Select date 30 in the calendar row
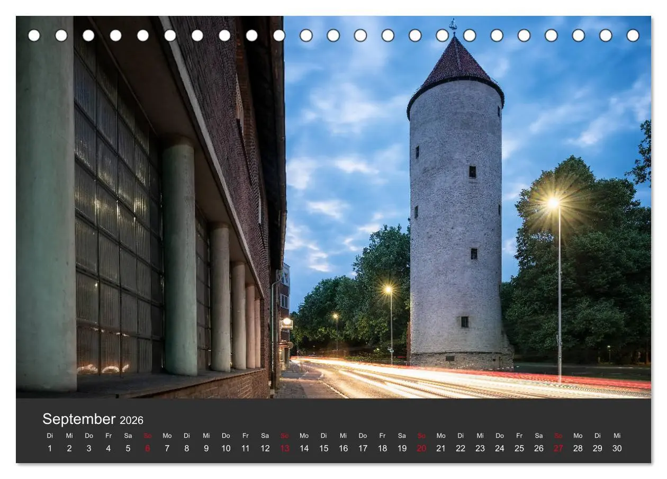 (617, 448)
